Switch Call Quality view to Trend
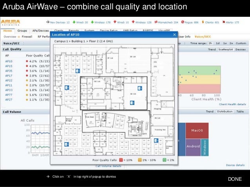Image resolution: width=250 pixels, height=187 pixels. 212,50
